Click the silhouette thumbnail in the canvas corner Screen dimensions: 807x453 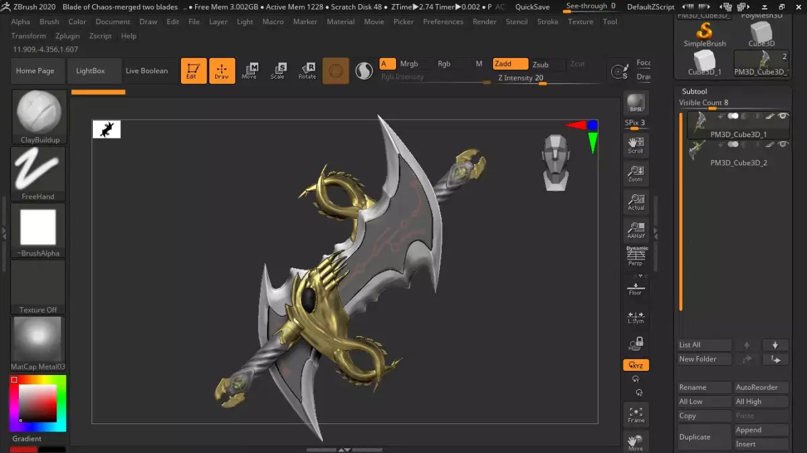point(106,130)
